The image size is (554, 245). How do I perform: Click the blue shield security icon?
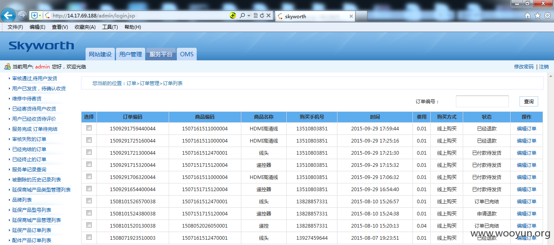pyautogui.click(x=34, y=16)
